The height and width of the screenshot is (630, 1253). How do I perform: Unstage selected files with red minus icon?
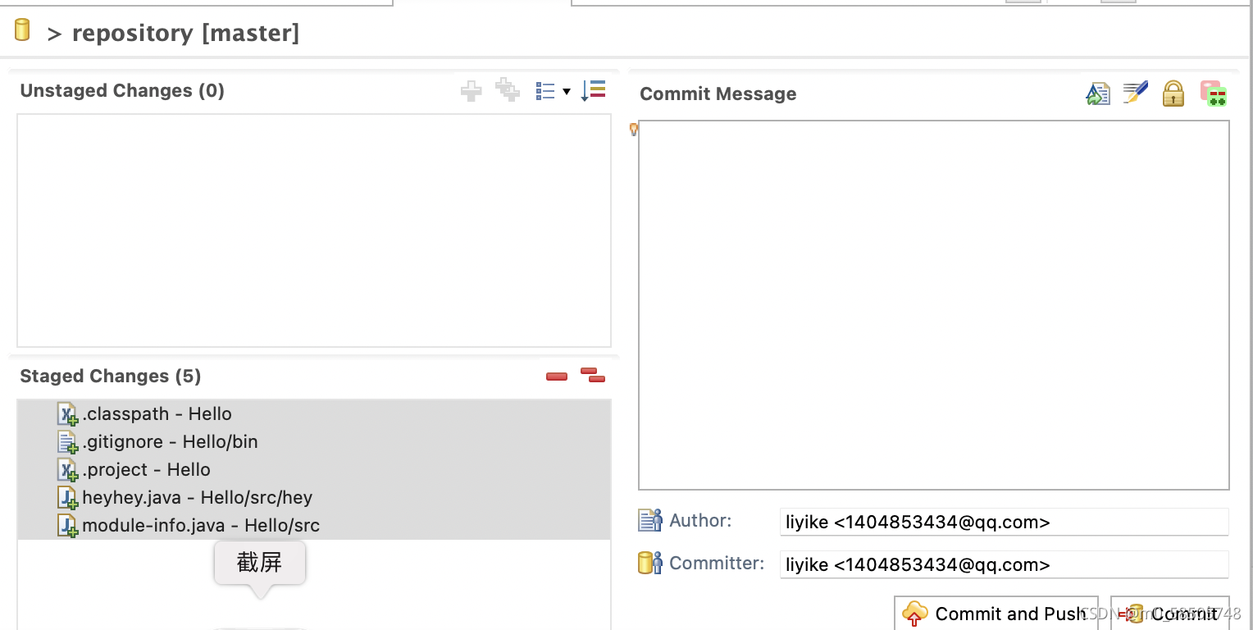[556, 376]
